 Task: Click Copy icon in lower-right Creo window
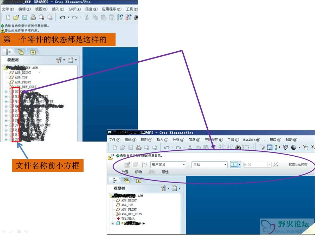point(198,147)
